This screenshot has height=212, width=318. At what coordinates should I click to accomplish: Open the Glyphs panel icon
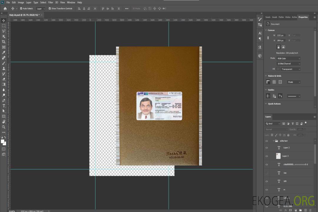pos(260,47)
